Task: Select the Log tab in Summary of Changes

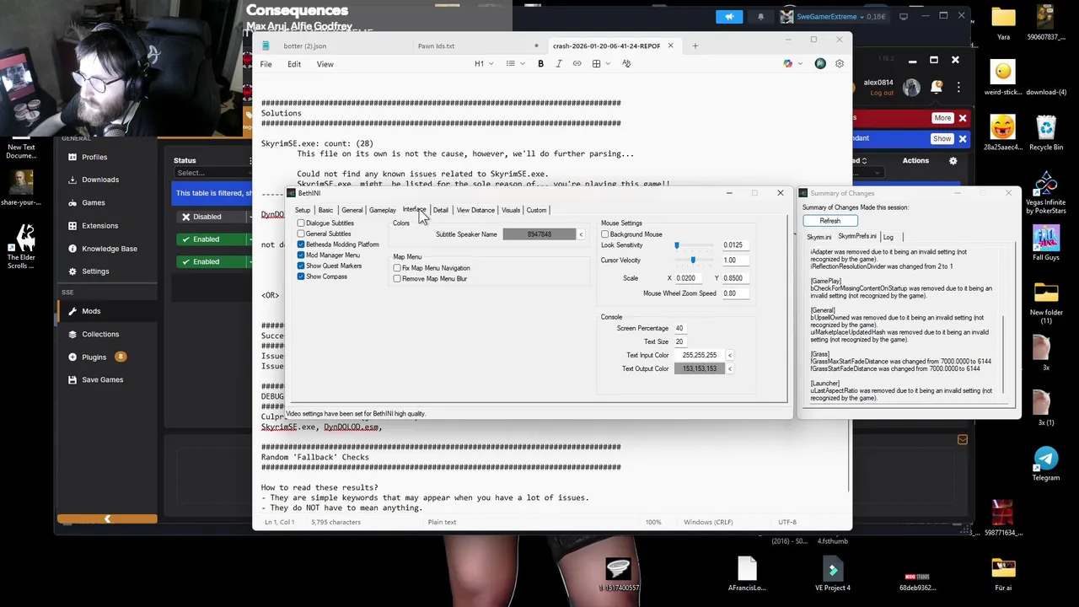Action: (x=888, y=237)
